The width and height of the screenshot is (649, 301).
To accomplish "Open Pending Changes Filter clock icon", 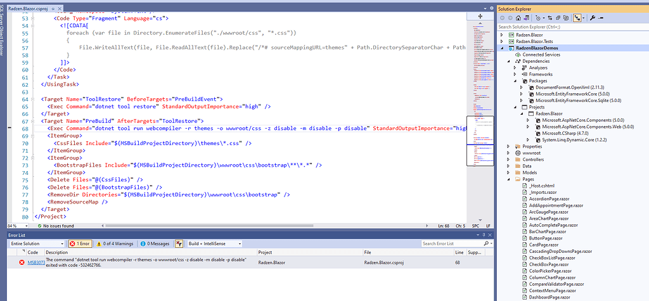I will pos(537,18).
